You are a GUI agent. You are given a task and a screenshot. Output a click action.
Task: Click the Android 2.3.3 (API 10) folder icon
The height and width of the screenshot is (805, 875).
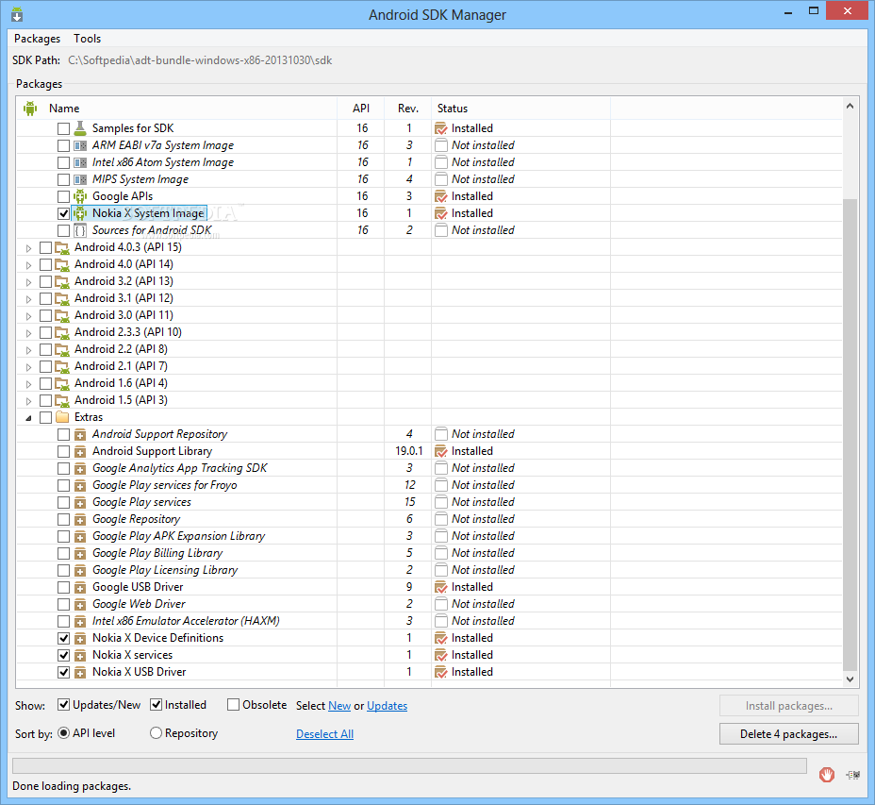point(62,332)
